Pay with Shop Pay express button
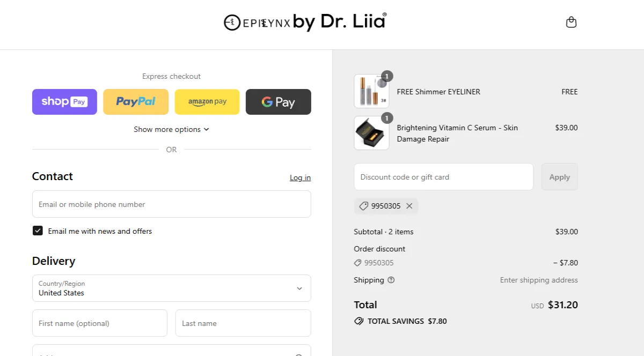Screen dimensions: 644x356 (x=64, y=102)
